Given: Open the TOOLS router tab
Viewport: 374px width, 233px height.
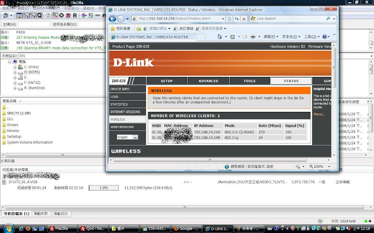Looking at the screenshot, I should (249, 81).
